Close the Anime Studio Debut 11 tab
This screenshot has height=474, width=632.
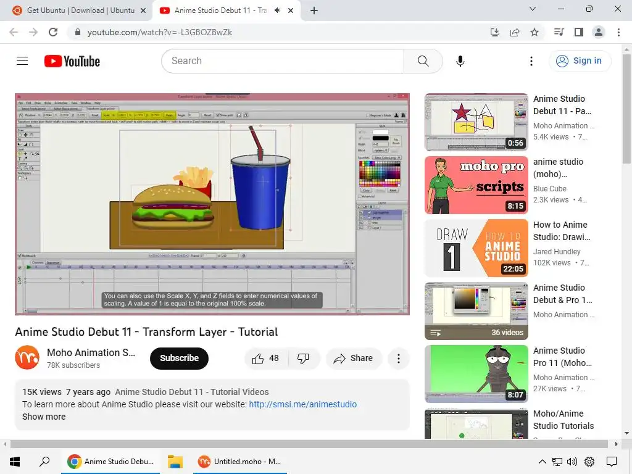point(291,11)
